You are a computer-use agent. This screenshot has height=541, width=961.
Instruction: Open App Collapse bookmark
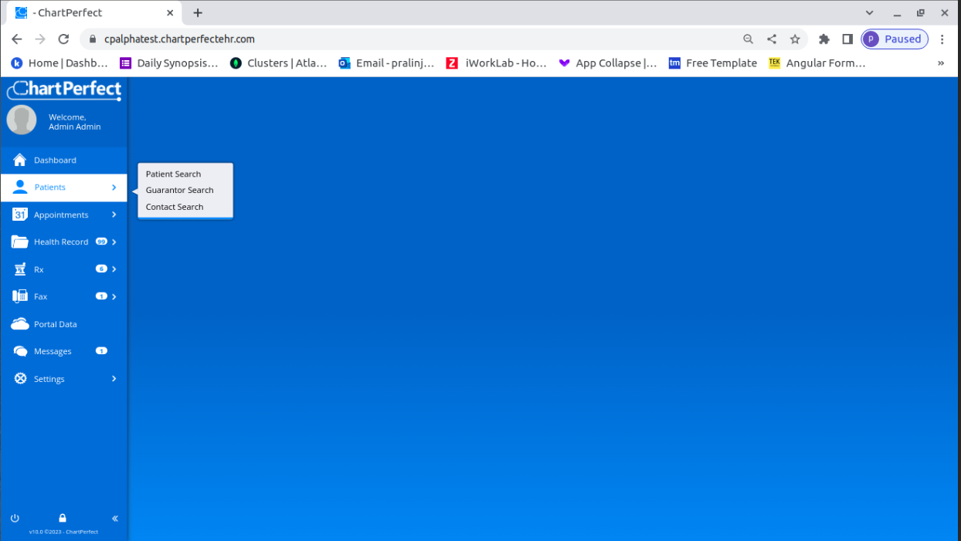608,63
